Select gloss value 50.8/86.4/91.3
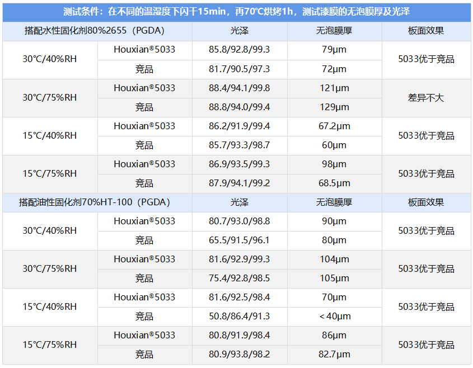 240,317
